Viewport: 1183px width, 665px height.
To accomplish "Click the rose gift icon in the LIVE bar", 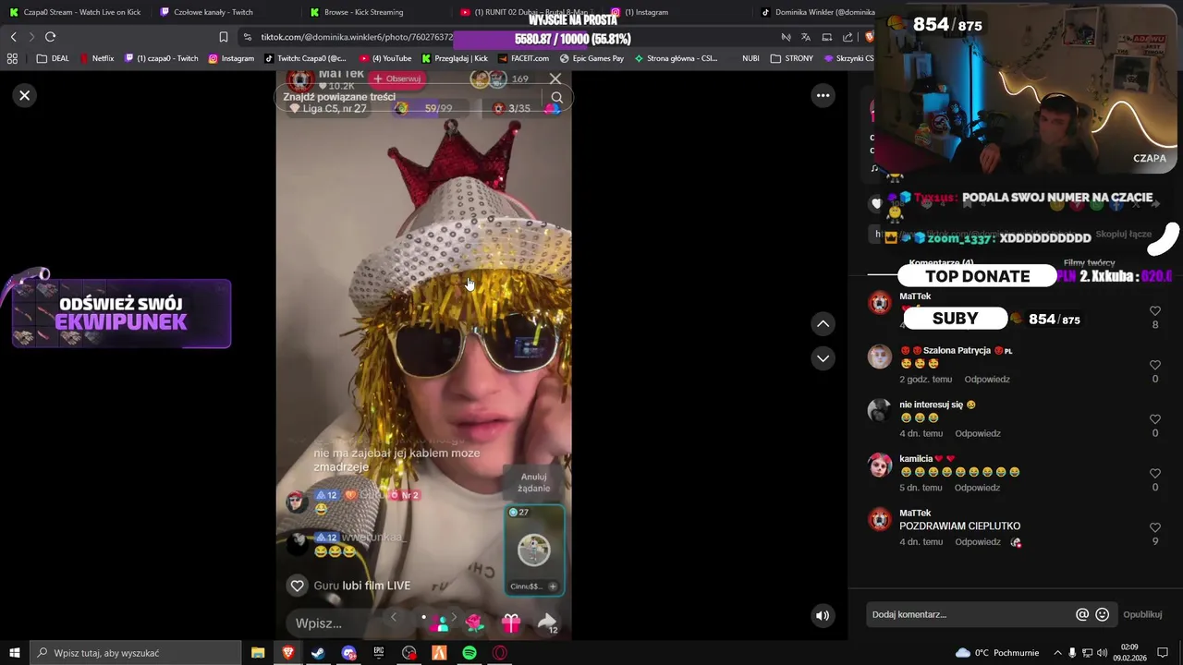I will (475, 623).
